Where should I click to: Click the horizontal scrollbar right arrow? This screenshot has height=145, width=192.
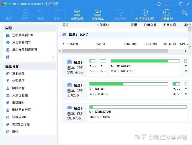point(186,51)
